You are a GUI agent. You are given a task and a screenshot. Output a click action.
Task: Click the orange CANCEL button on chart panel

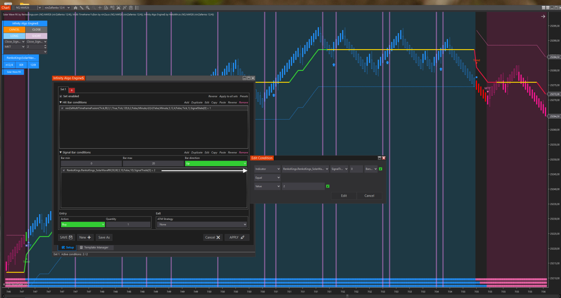click(14, 29)
